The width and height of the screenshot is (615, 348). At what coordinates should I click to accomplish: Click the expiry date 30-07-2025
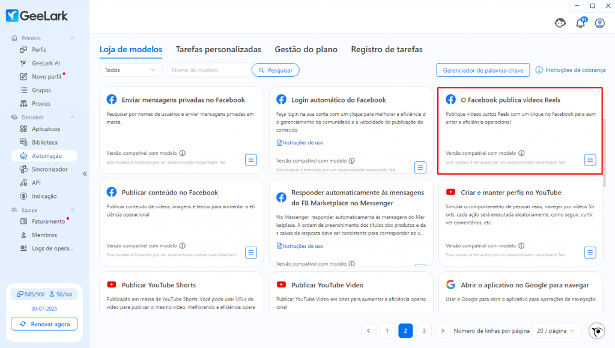click(44, 309)
